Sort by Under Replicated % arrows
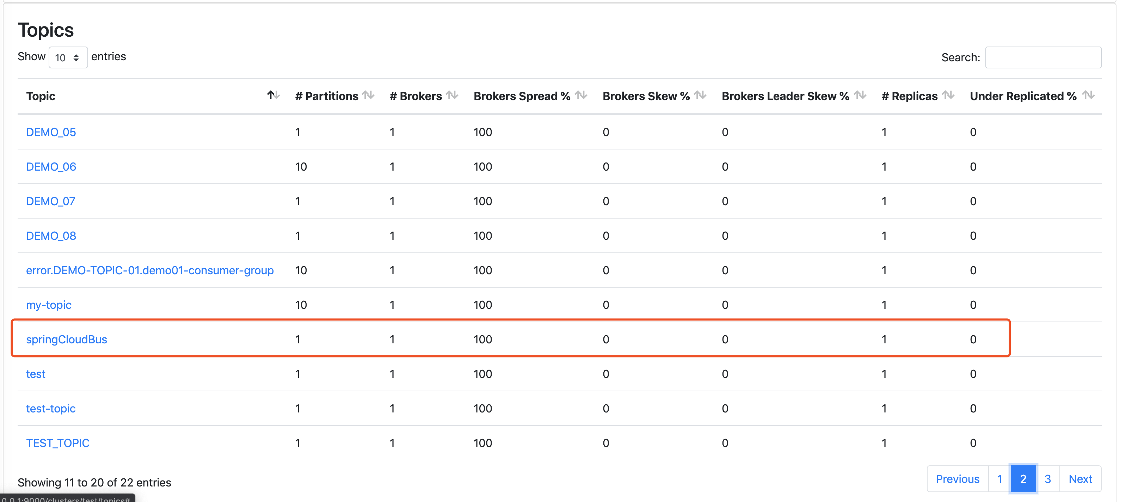Viewport: 1132px width, 502px height. (1088, 95)
